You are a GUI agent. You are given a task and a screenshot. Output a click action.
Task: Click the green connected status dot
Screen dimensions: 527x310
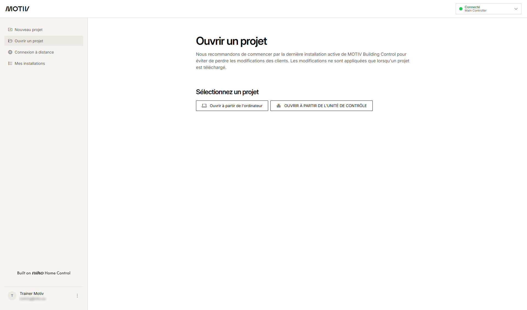point(461,9)
